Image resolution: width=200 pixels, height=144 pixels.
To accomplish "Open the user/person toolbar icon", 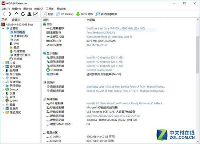I will [29, 14].
